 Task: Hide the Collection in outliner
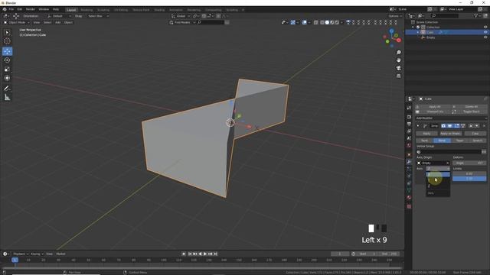pyautogui.click(x=485, y=27)
